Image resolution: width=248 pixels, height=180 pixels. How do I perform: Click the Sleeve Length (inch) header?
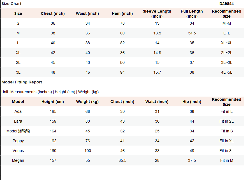(157, 14)
